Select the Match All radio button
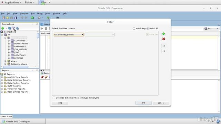The width and height of the screenshot is (221, 124). point(148,28)
